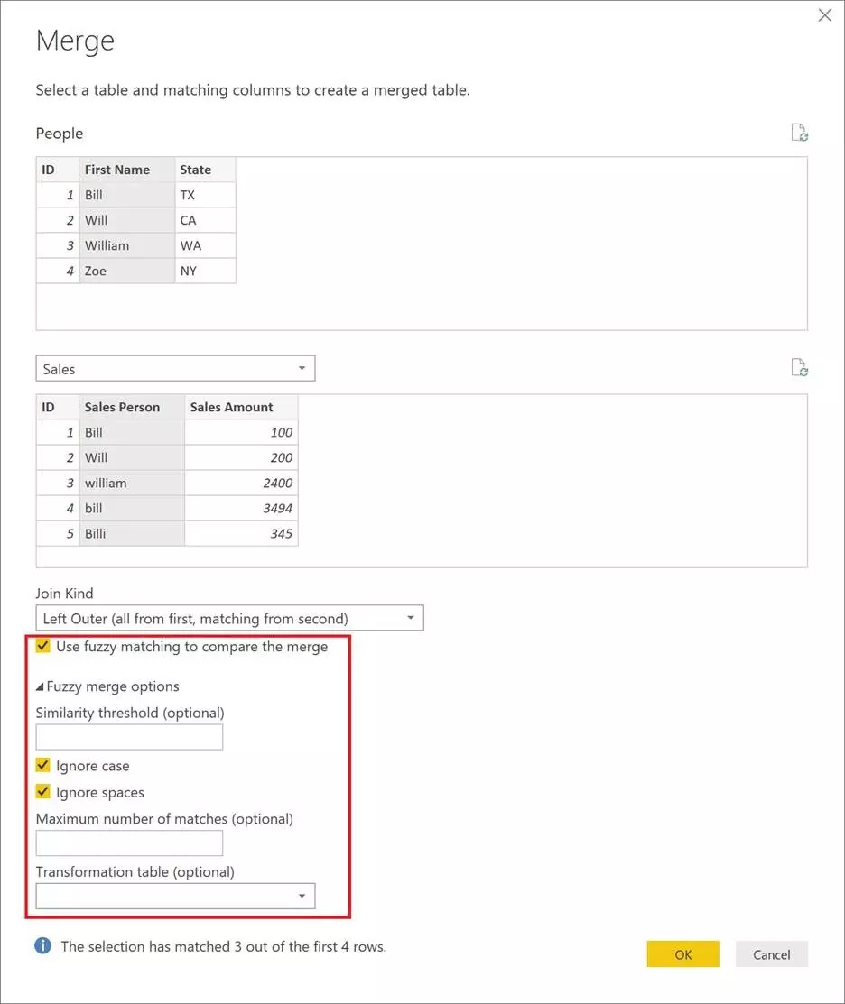Click the People table refresh preview icon
Screen dimensions: 845x1004
point(799,133)
